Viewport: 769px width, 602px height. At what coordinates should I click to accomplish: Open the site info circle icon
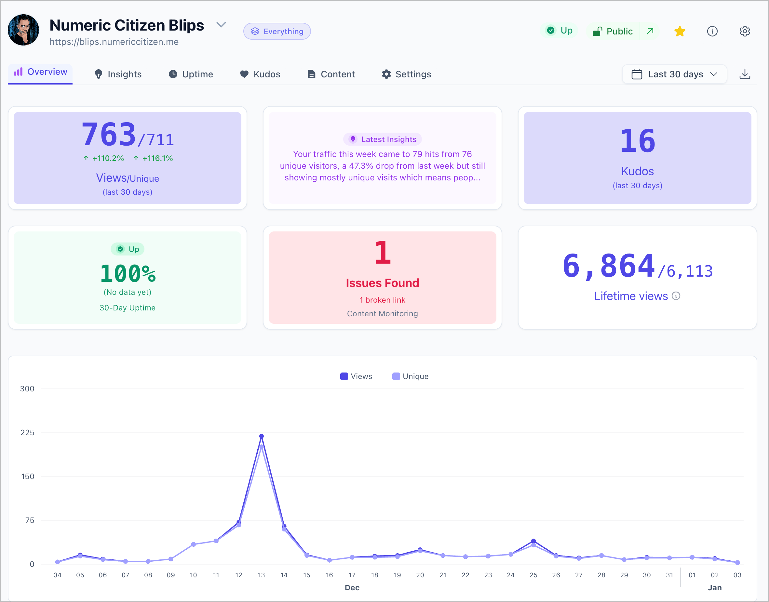[x=712, y=32]
